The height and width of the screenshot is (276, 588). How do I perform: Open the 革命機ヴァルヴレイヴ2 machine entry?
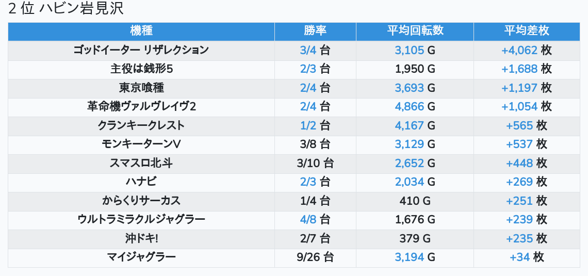tap(141, 107)
